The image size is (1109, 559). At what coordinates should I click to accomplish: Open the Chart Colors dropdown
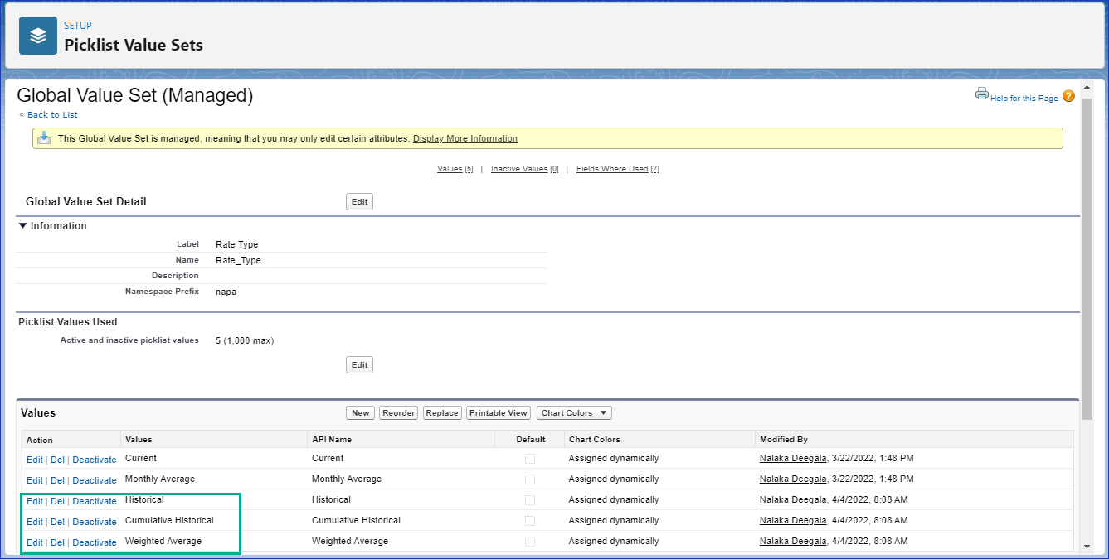pos(574,413)
